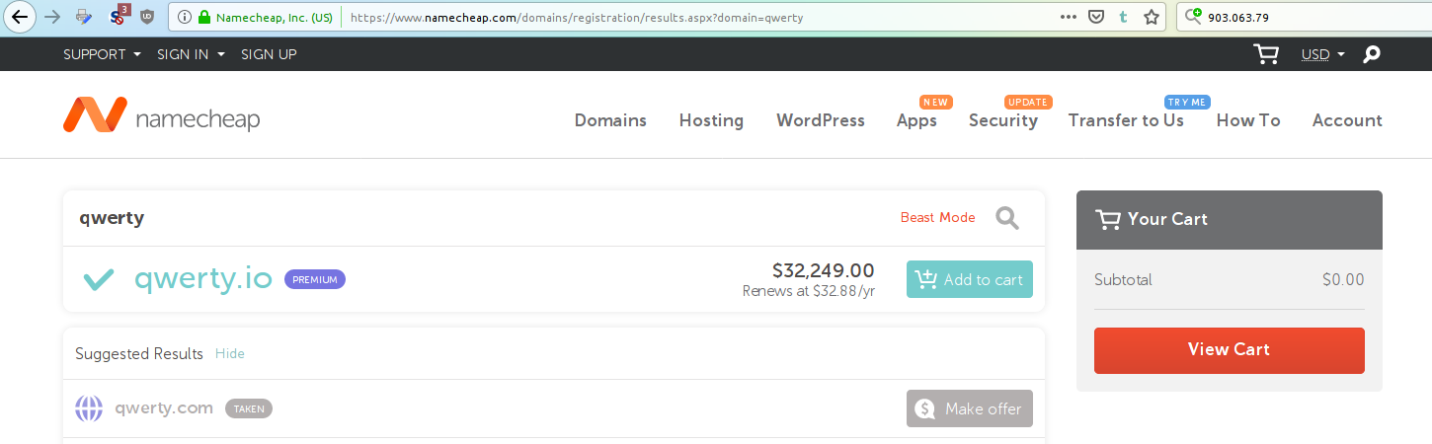
Task: Activate Beast Mode link
Action: coord(937,218)
